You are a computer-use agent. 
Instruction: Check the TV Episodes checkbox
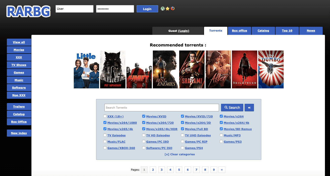(x=105, y=135)
